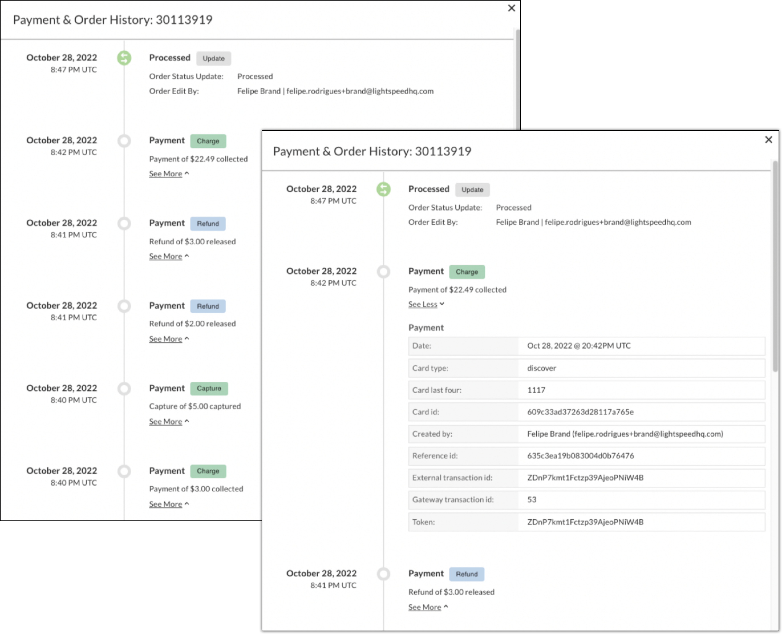This screenshot has width=782, height=634.
Task: Expand See More under $3.00 payment collected
Action: (x=165, y=504)
